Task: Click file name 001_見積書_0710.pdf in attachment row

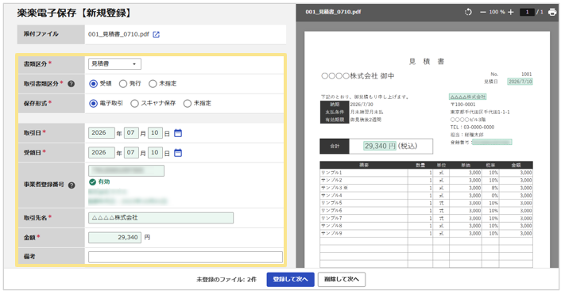Action: click(x=118, y=35)
